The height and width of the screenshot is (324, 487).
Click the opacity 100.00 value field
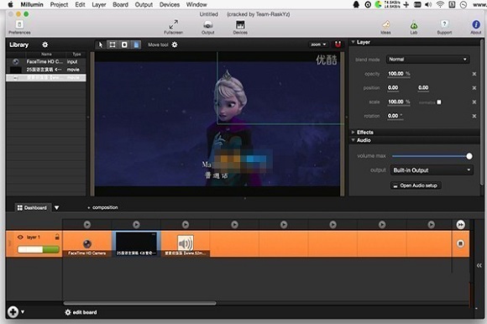(399, 74)
